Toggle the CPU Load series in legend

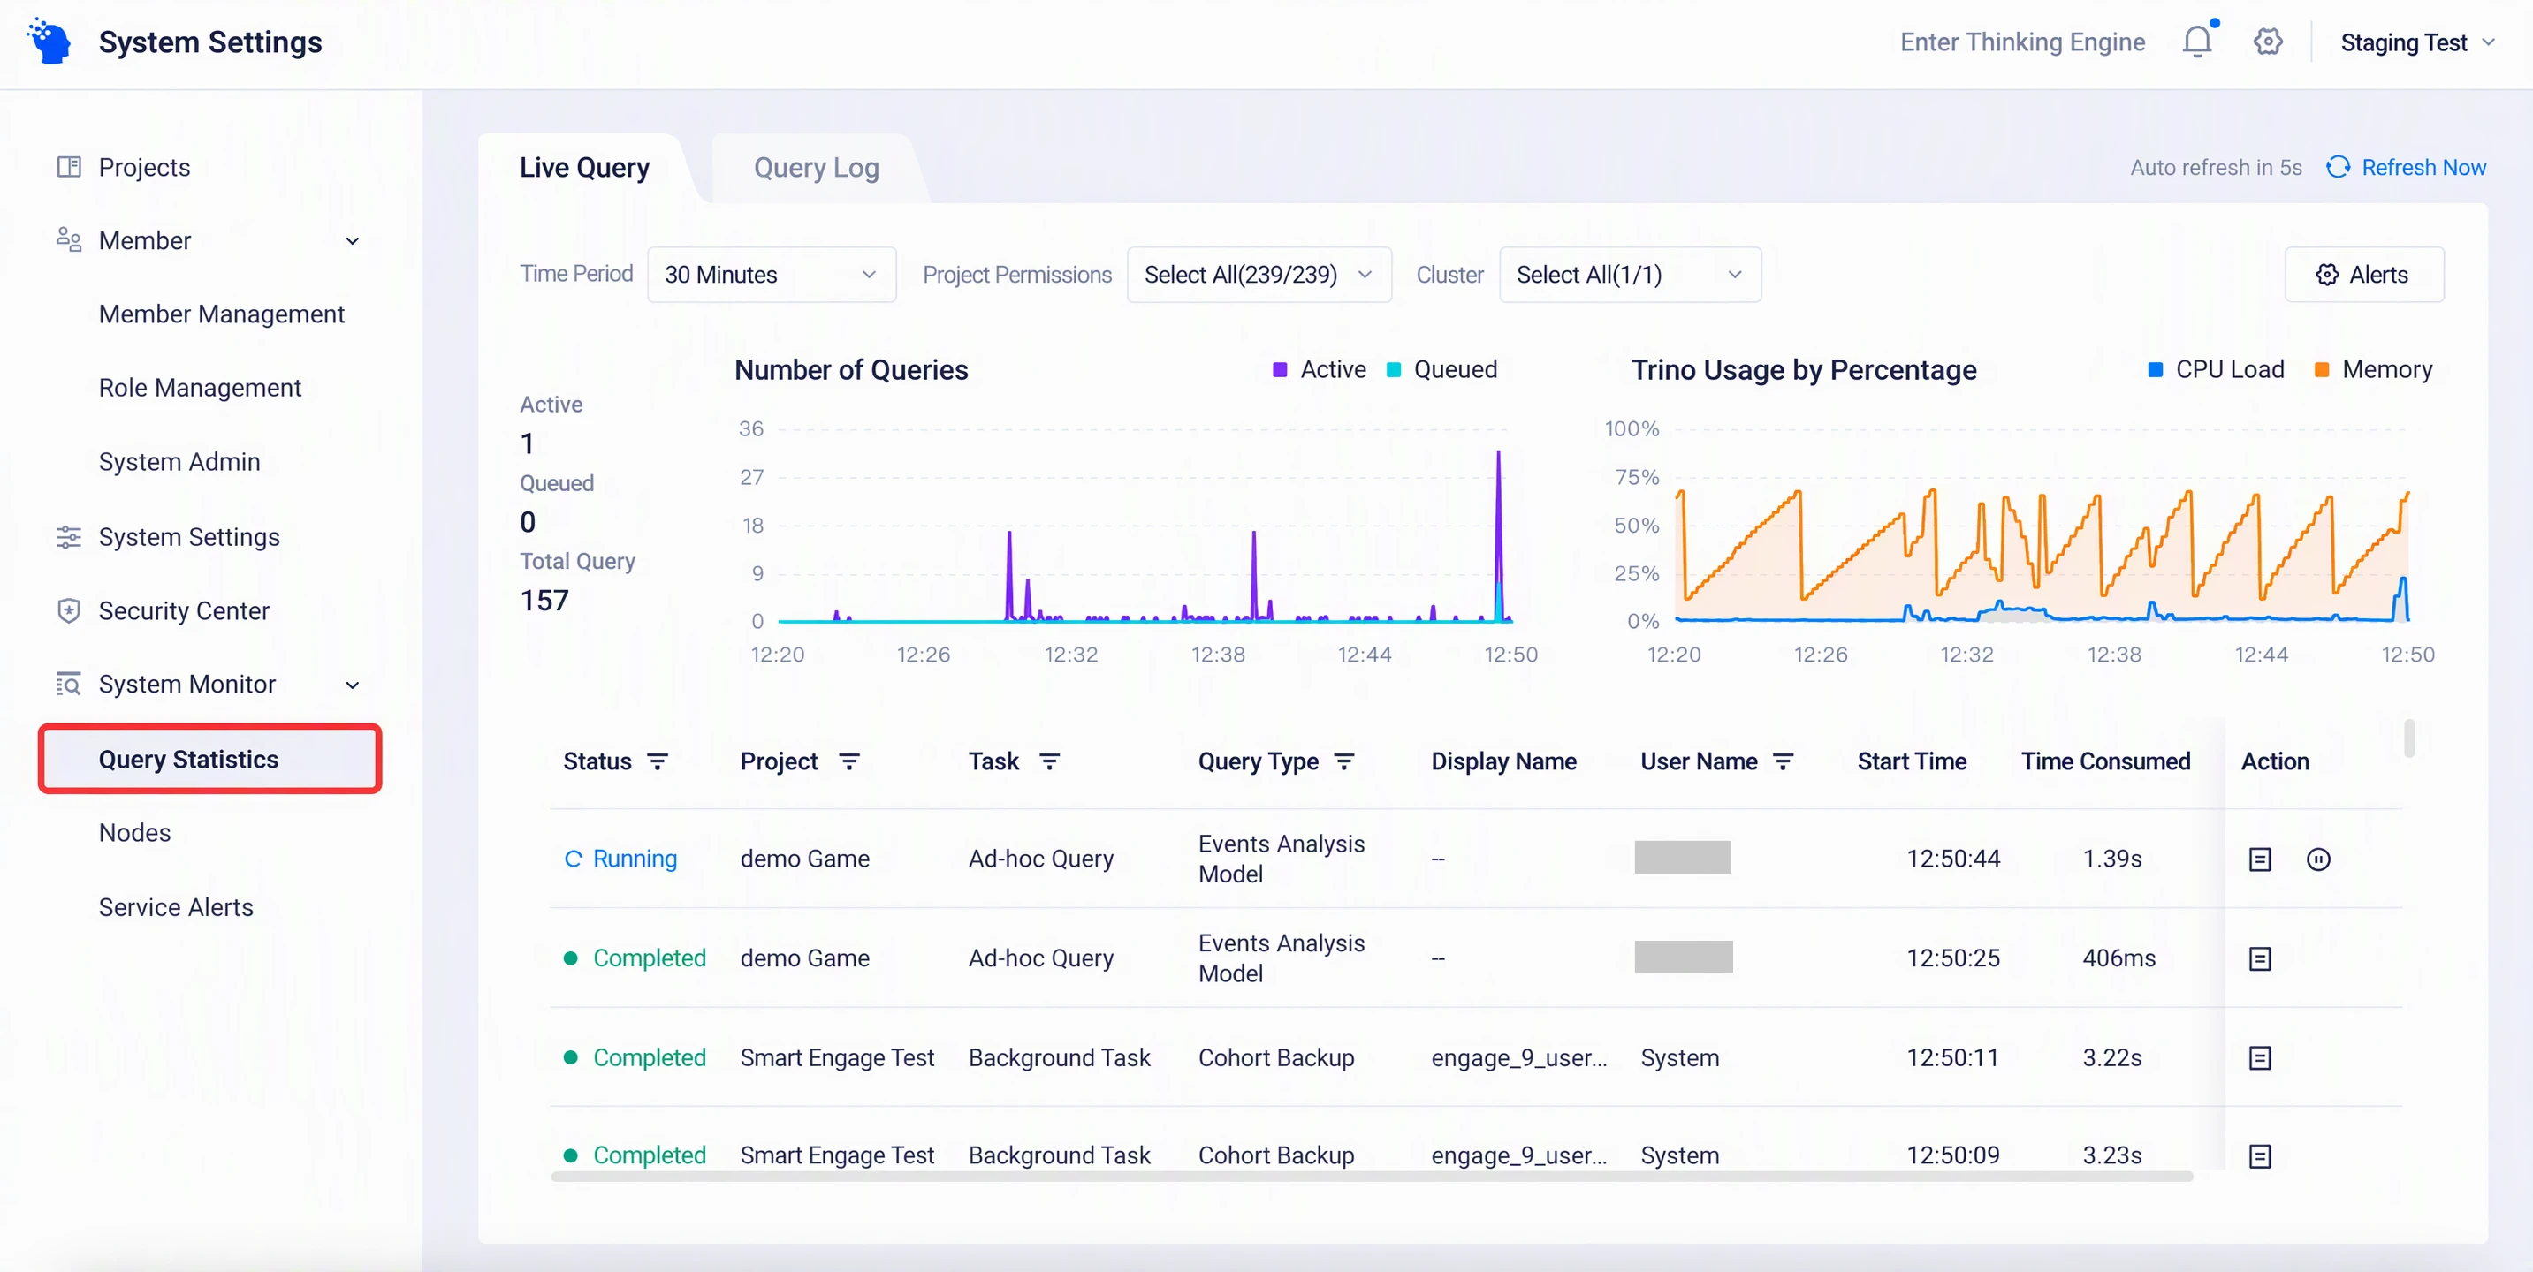tap(2216, 369)
